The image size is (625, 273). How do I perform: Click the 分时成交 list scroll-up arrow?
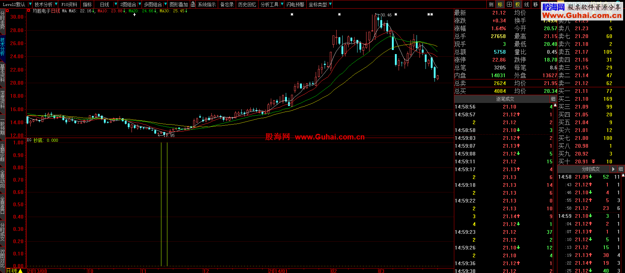pos(622,176)
